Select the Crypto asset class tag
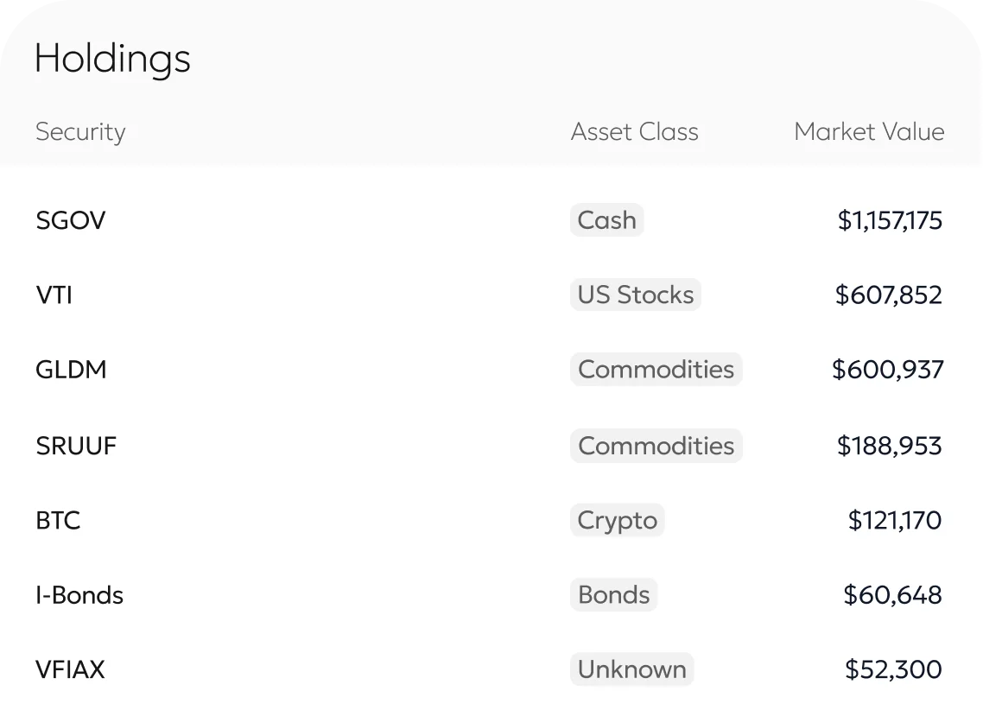Viewport: 983px width, 710px height. tap(617, 521)
